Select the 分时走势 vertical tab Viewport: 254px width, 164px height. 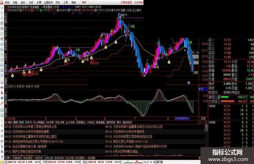(6, 18)
